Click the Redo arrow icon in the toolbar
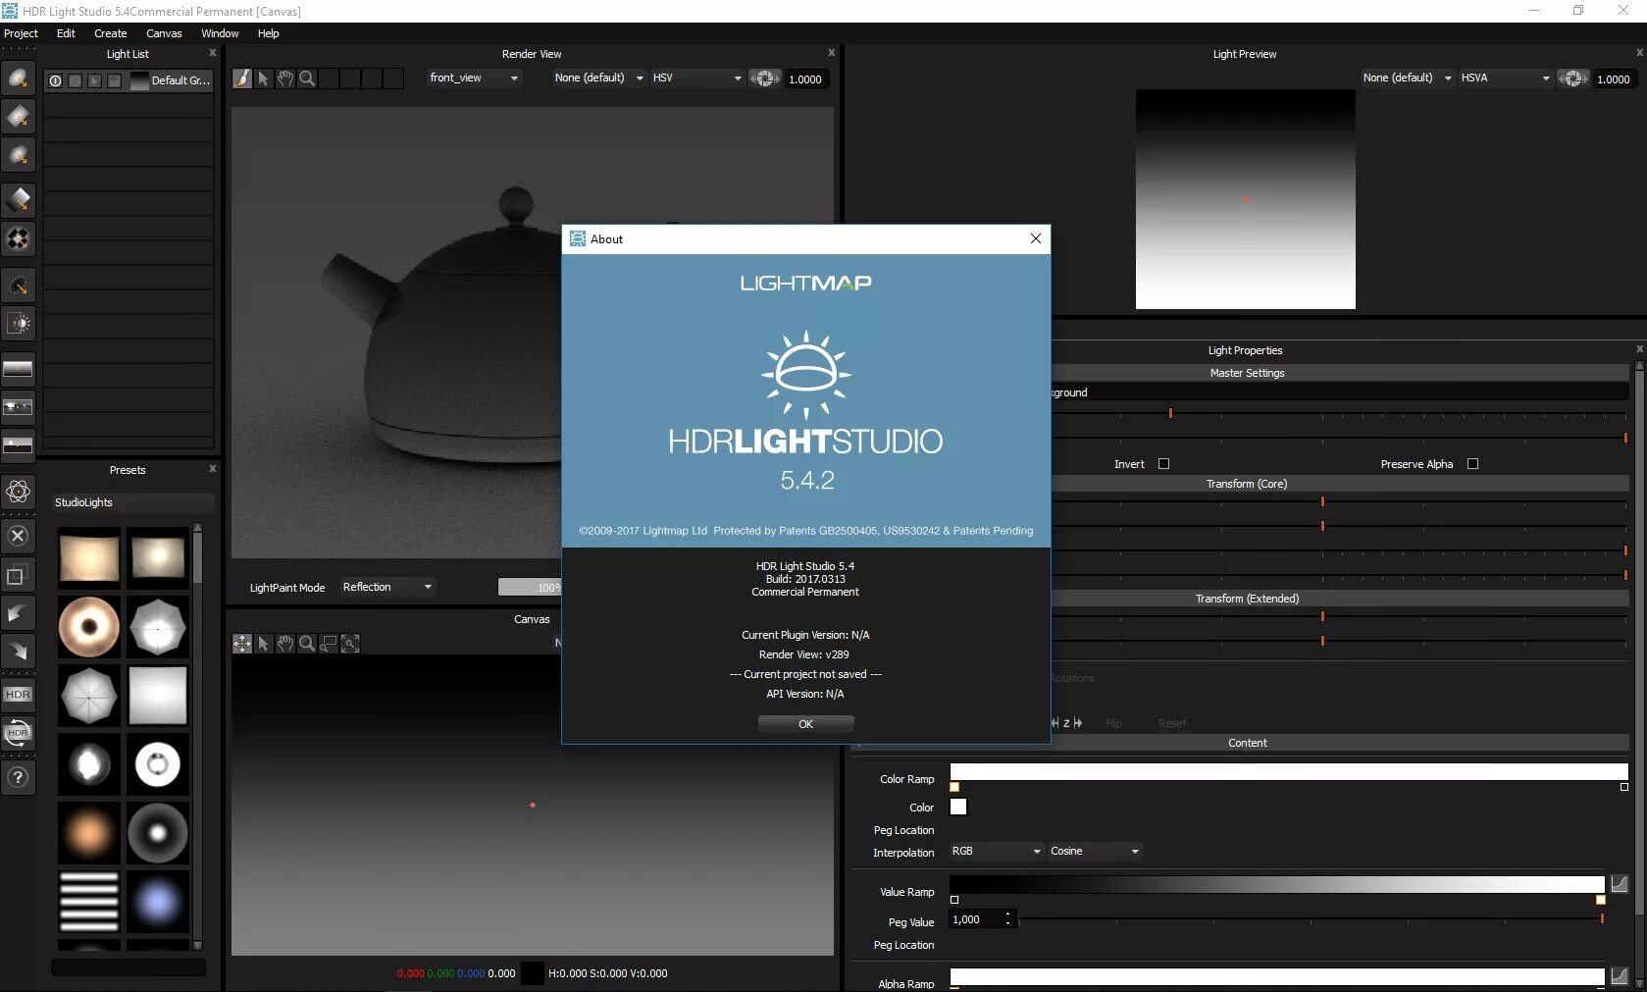This screenshot has height=992, width=1647. point(18,651)
